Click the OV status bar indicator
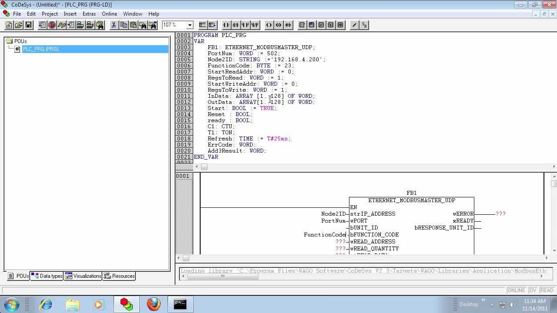Screen dimensions: 557x313 (x=533, y=290)
